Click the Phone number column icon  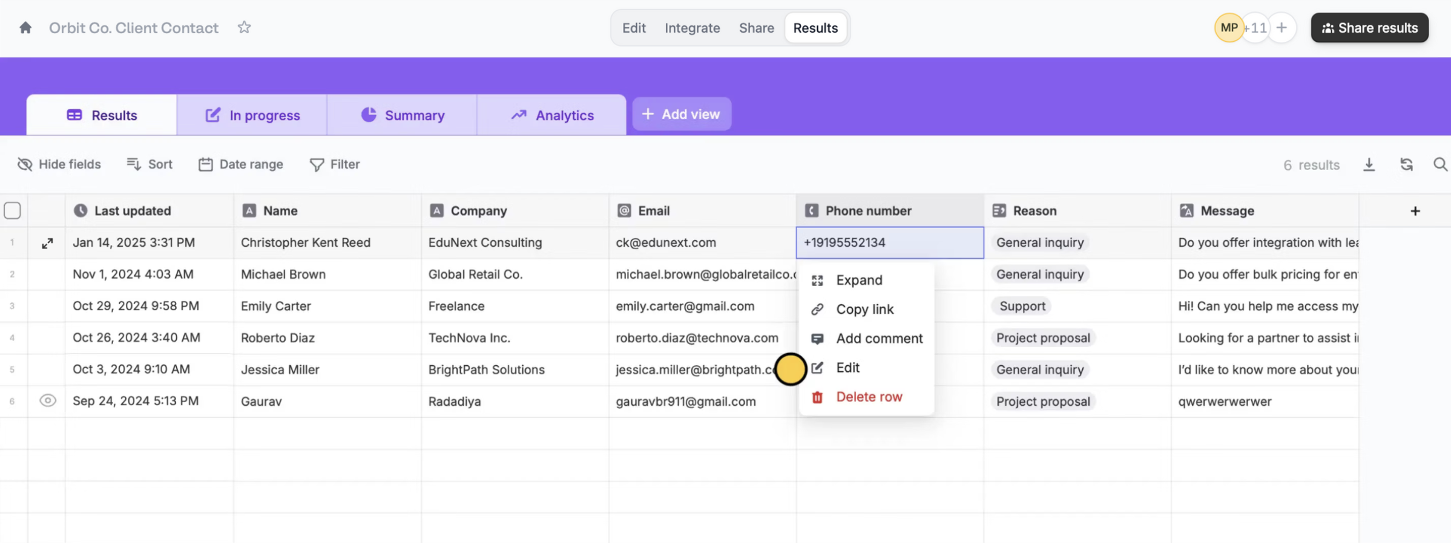coord(812,210)
